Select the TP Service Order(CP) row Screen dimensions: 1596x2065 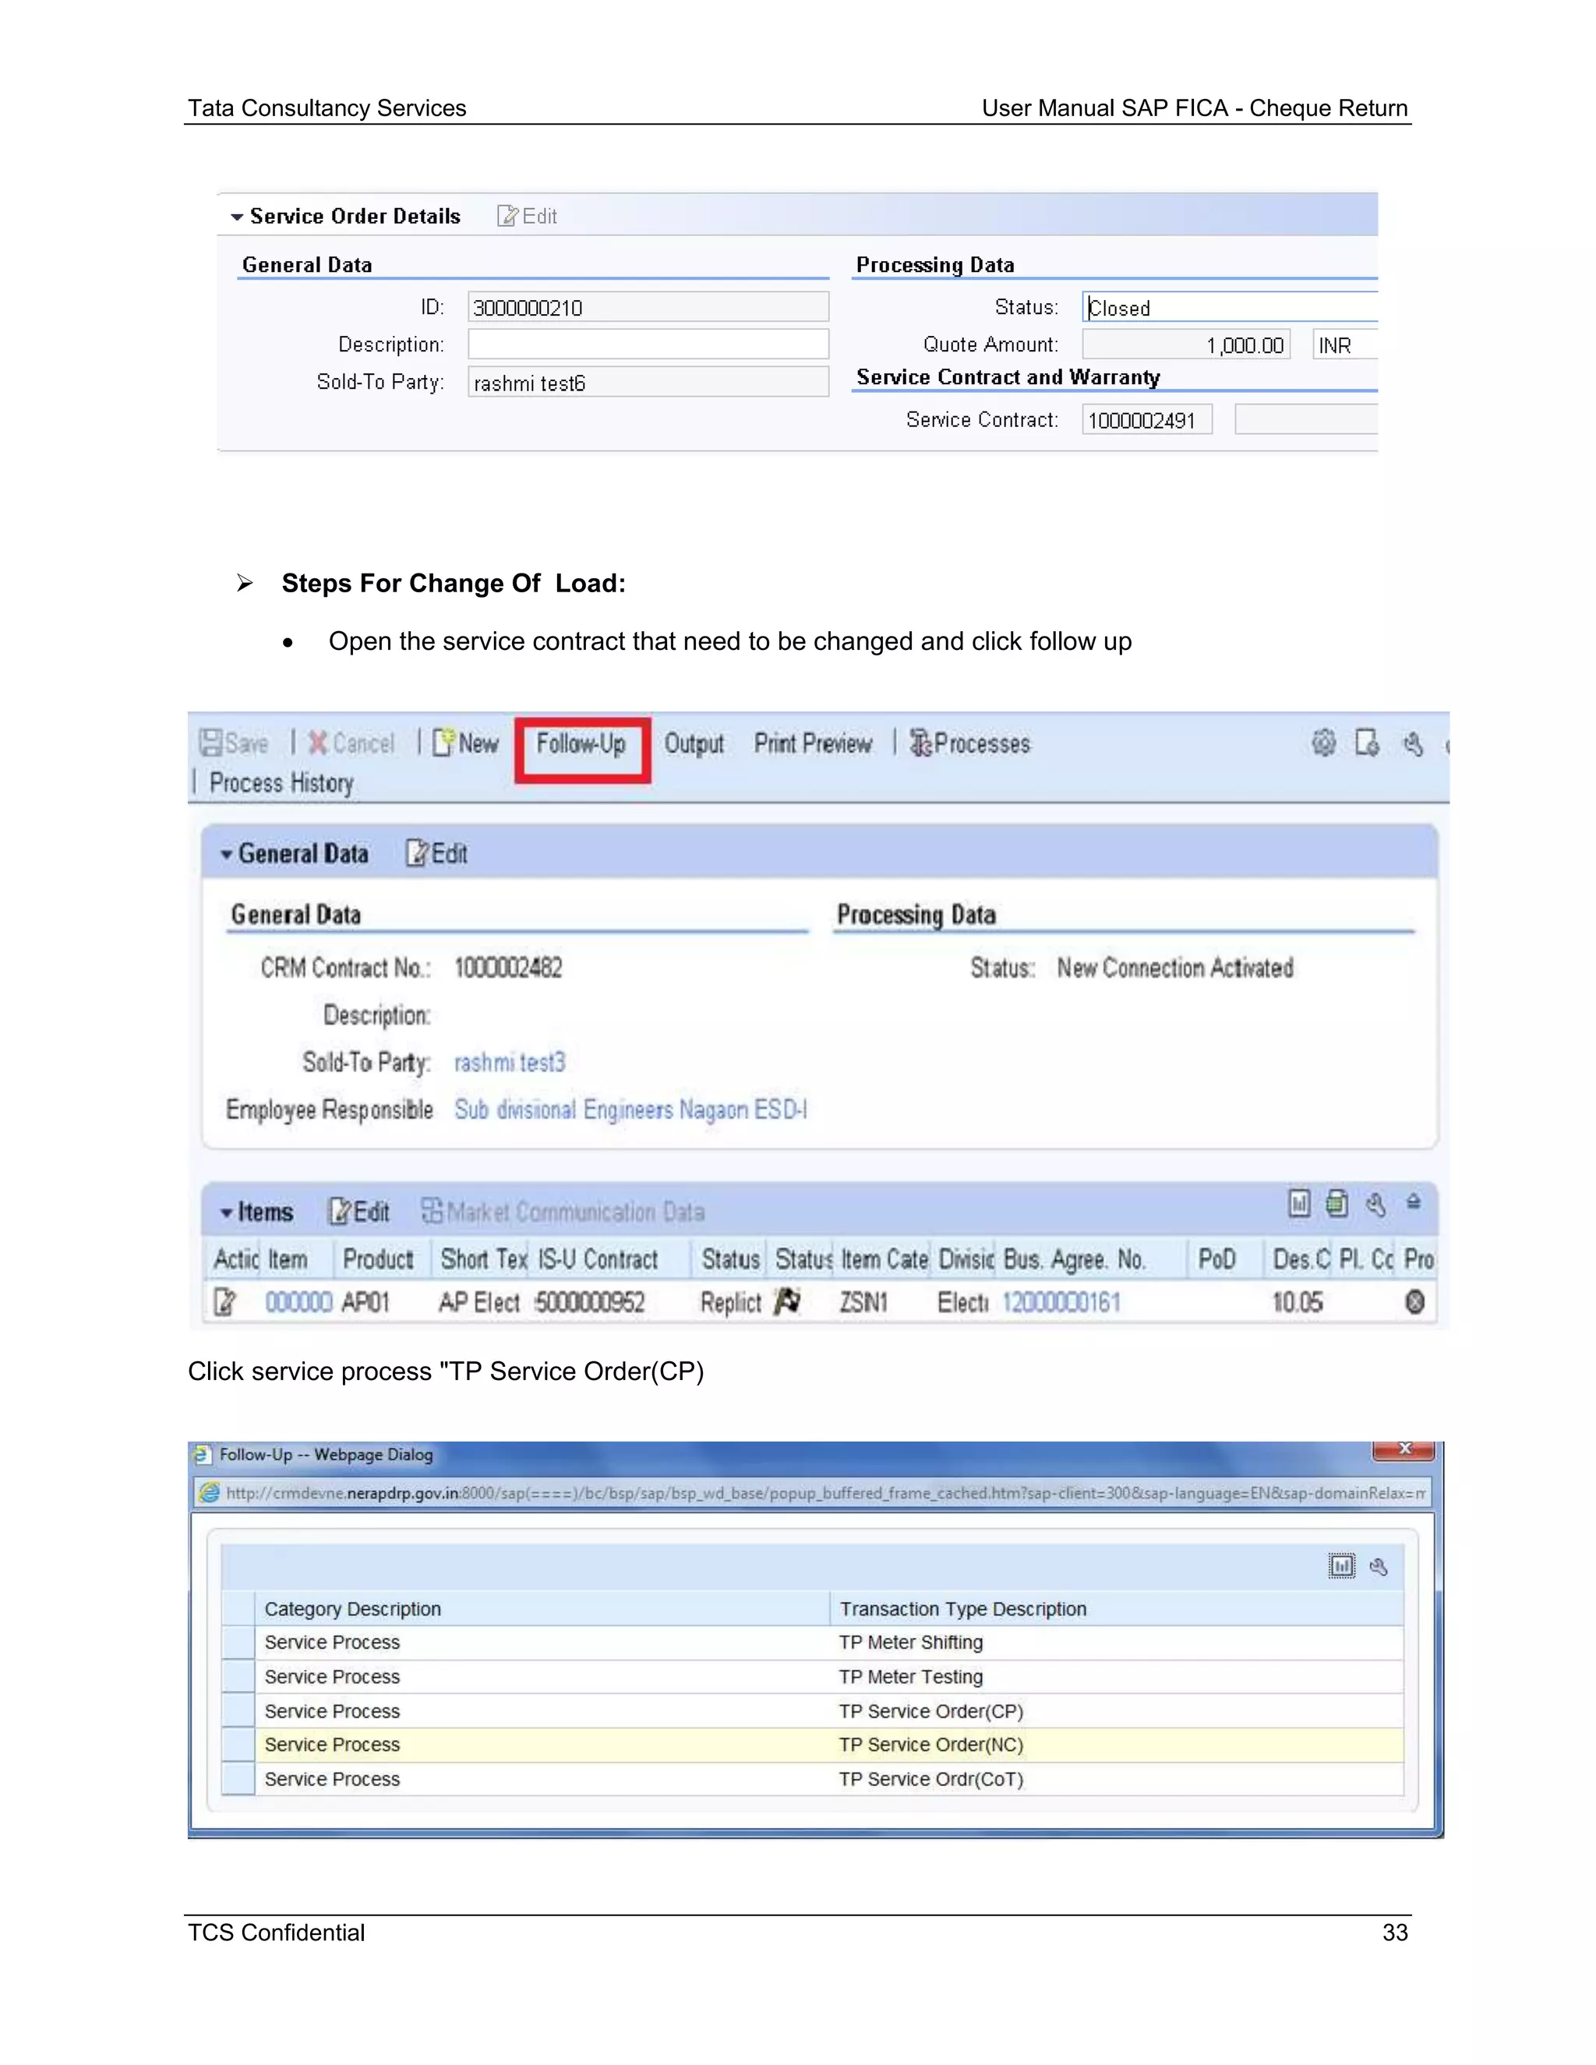[812, 1711]
